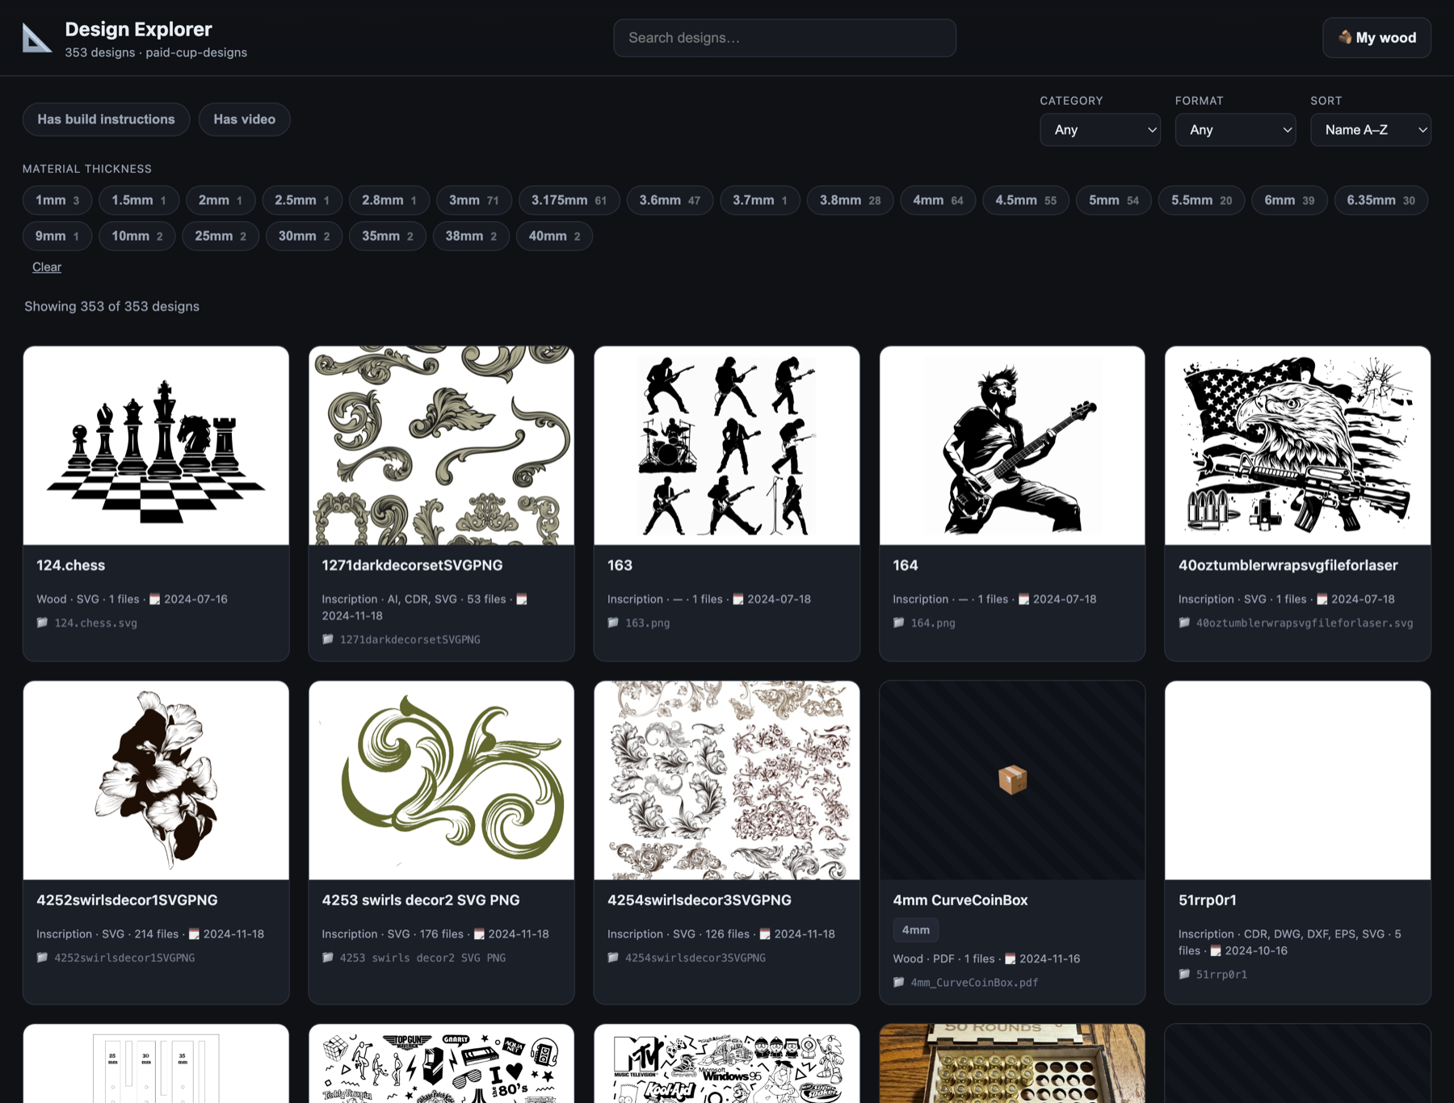
Task: Open the 4252swirlsdecor1SVGPNG flower thumbnail
Action: [x=156, y=780]
